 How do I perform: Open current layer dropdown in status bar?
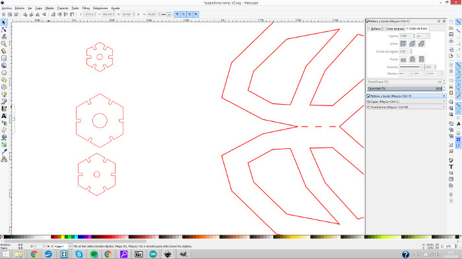63,246
